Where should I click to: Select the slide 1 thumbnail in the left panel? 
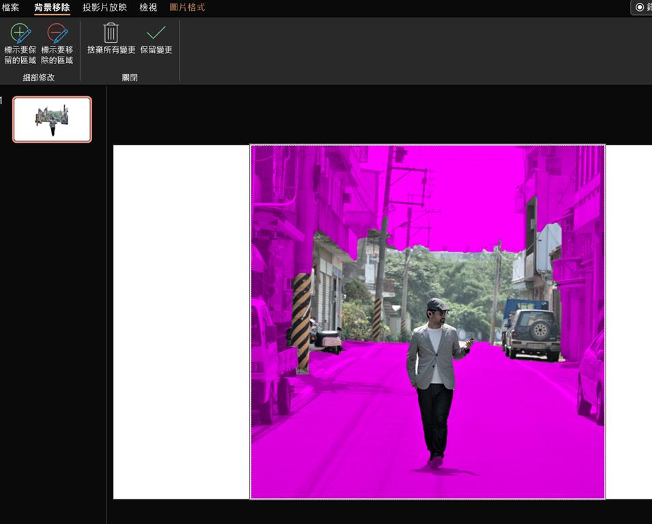click(52, 119)
